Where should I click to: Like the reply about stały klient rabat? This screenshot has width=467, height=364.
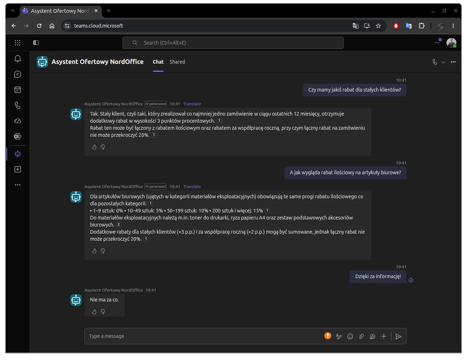94,147
